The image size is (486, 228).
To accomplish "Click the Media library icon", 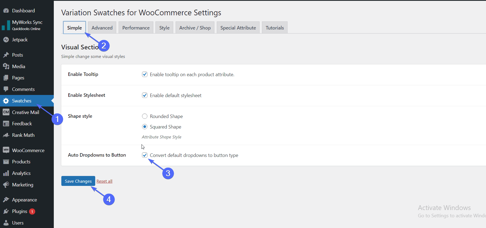I will [6, 67].
